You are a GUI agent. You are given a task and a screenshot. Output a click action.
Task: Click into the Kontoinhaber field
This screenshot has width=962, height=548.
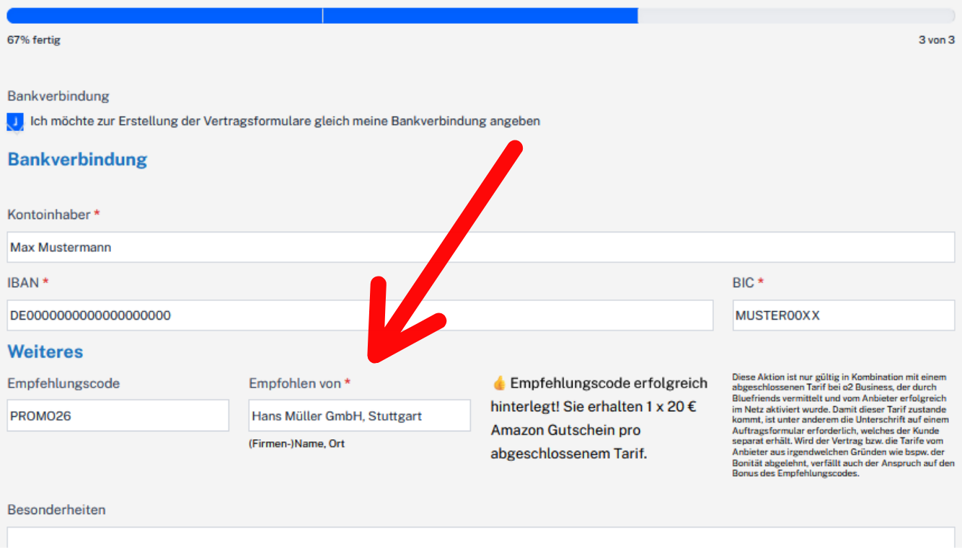(x=480, y=247)
